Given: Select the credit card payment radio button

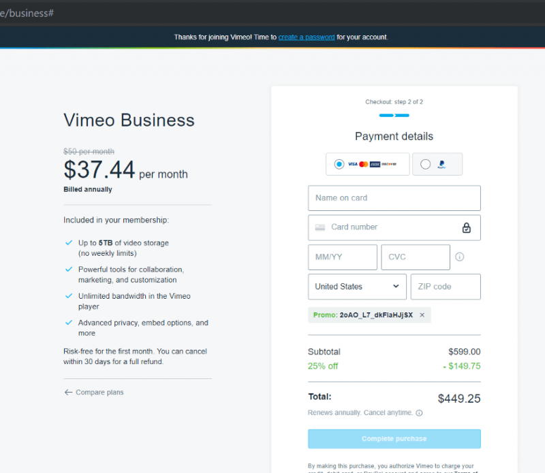Looking at the screenshot, I should point(341,163).
